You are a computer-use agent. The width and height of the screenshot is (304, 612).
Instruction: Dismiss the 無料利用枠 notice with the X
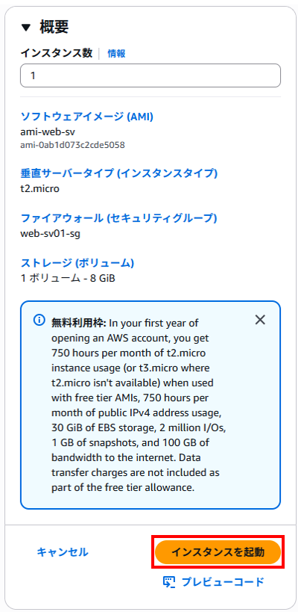[260, 320]
